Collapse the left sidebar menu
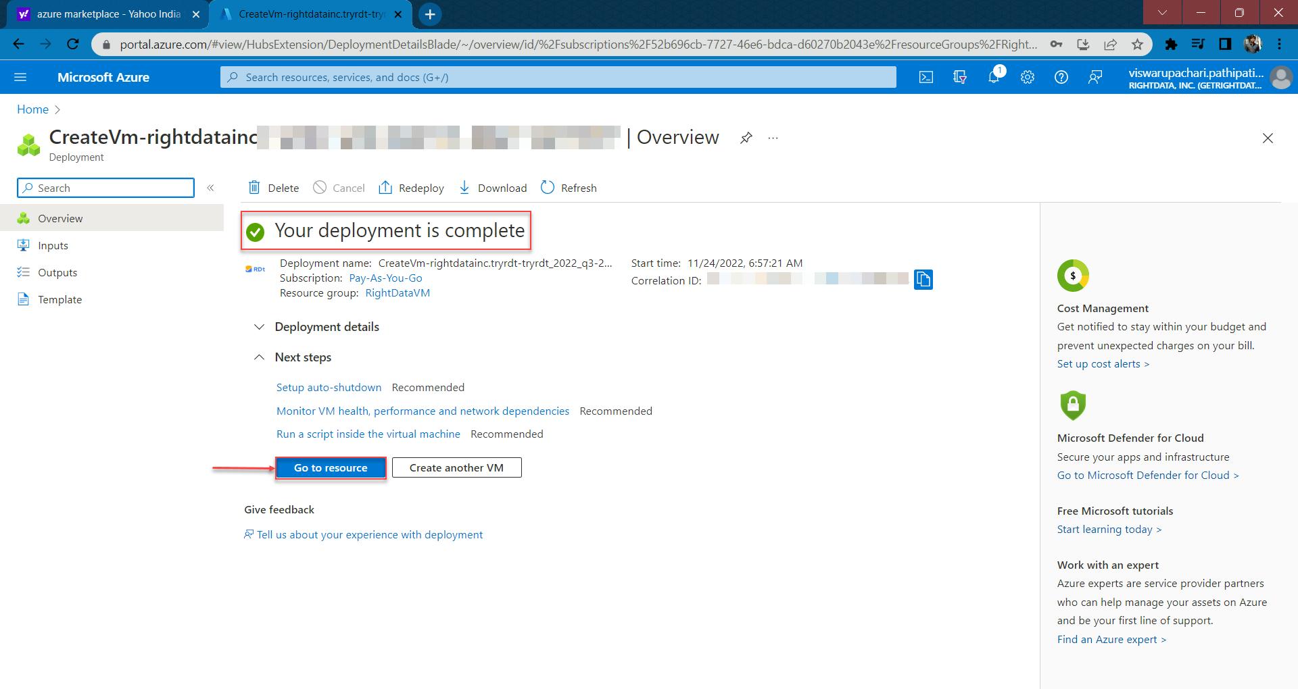 (x=210, y=188)
